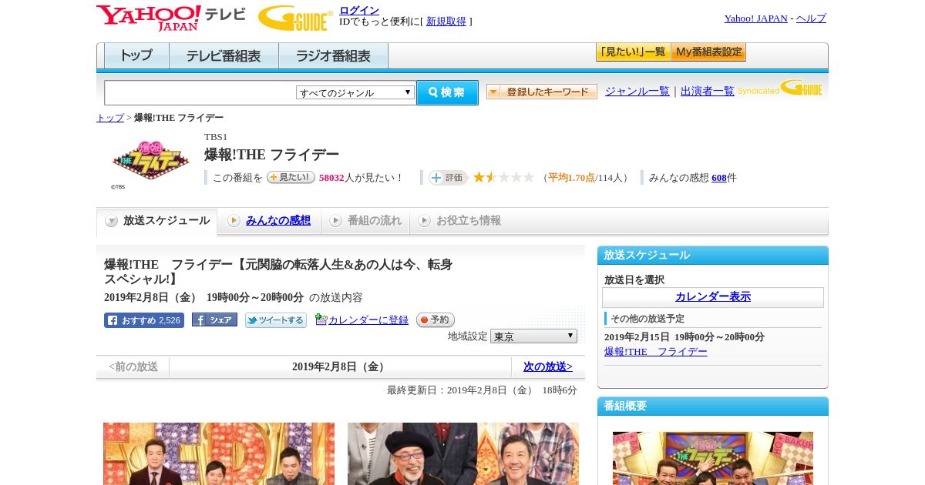Image resolution: width=925 pixels, height=485 pixels.
Task: Open the 地域設定 region dropdown (東京)
Action: pos(533,336)
